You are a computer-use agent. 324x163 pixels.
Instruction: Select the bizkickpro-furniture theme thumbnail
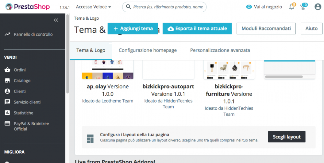pos(229,70)
